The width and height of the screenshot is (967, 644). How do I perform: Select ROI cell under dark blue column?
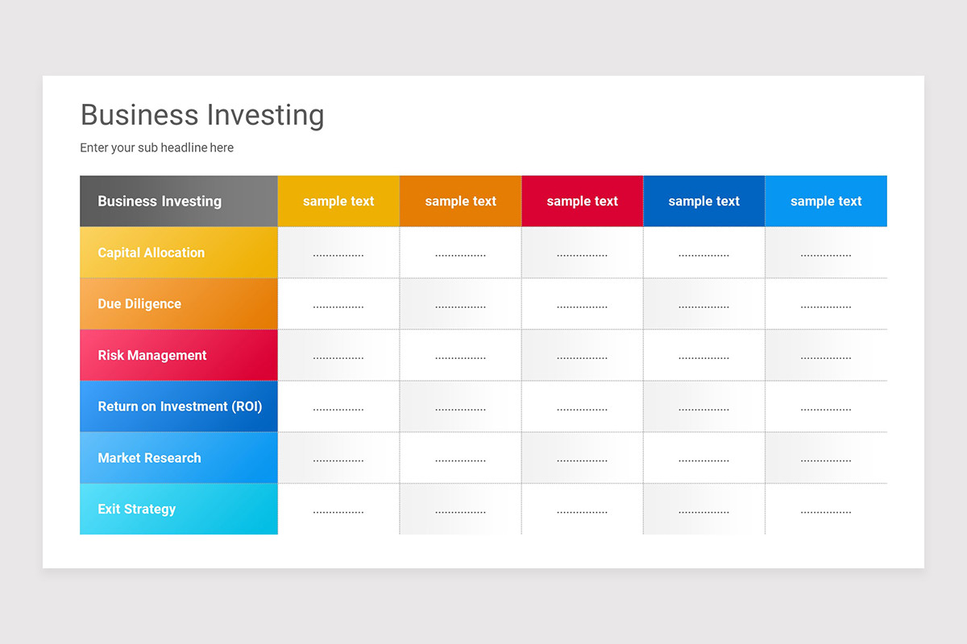click(x=704, y=407)
